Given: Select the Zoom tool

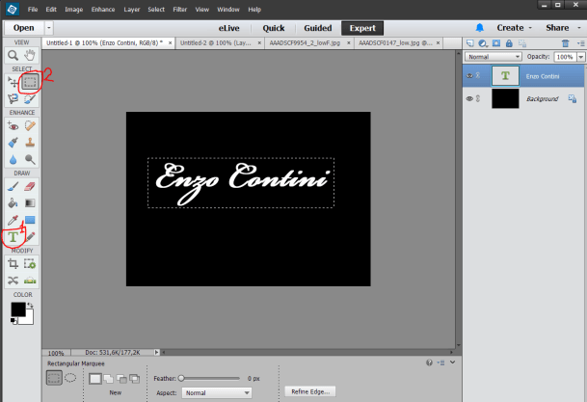Looking at the screenshot, I should pos(13,56).
